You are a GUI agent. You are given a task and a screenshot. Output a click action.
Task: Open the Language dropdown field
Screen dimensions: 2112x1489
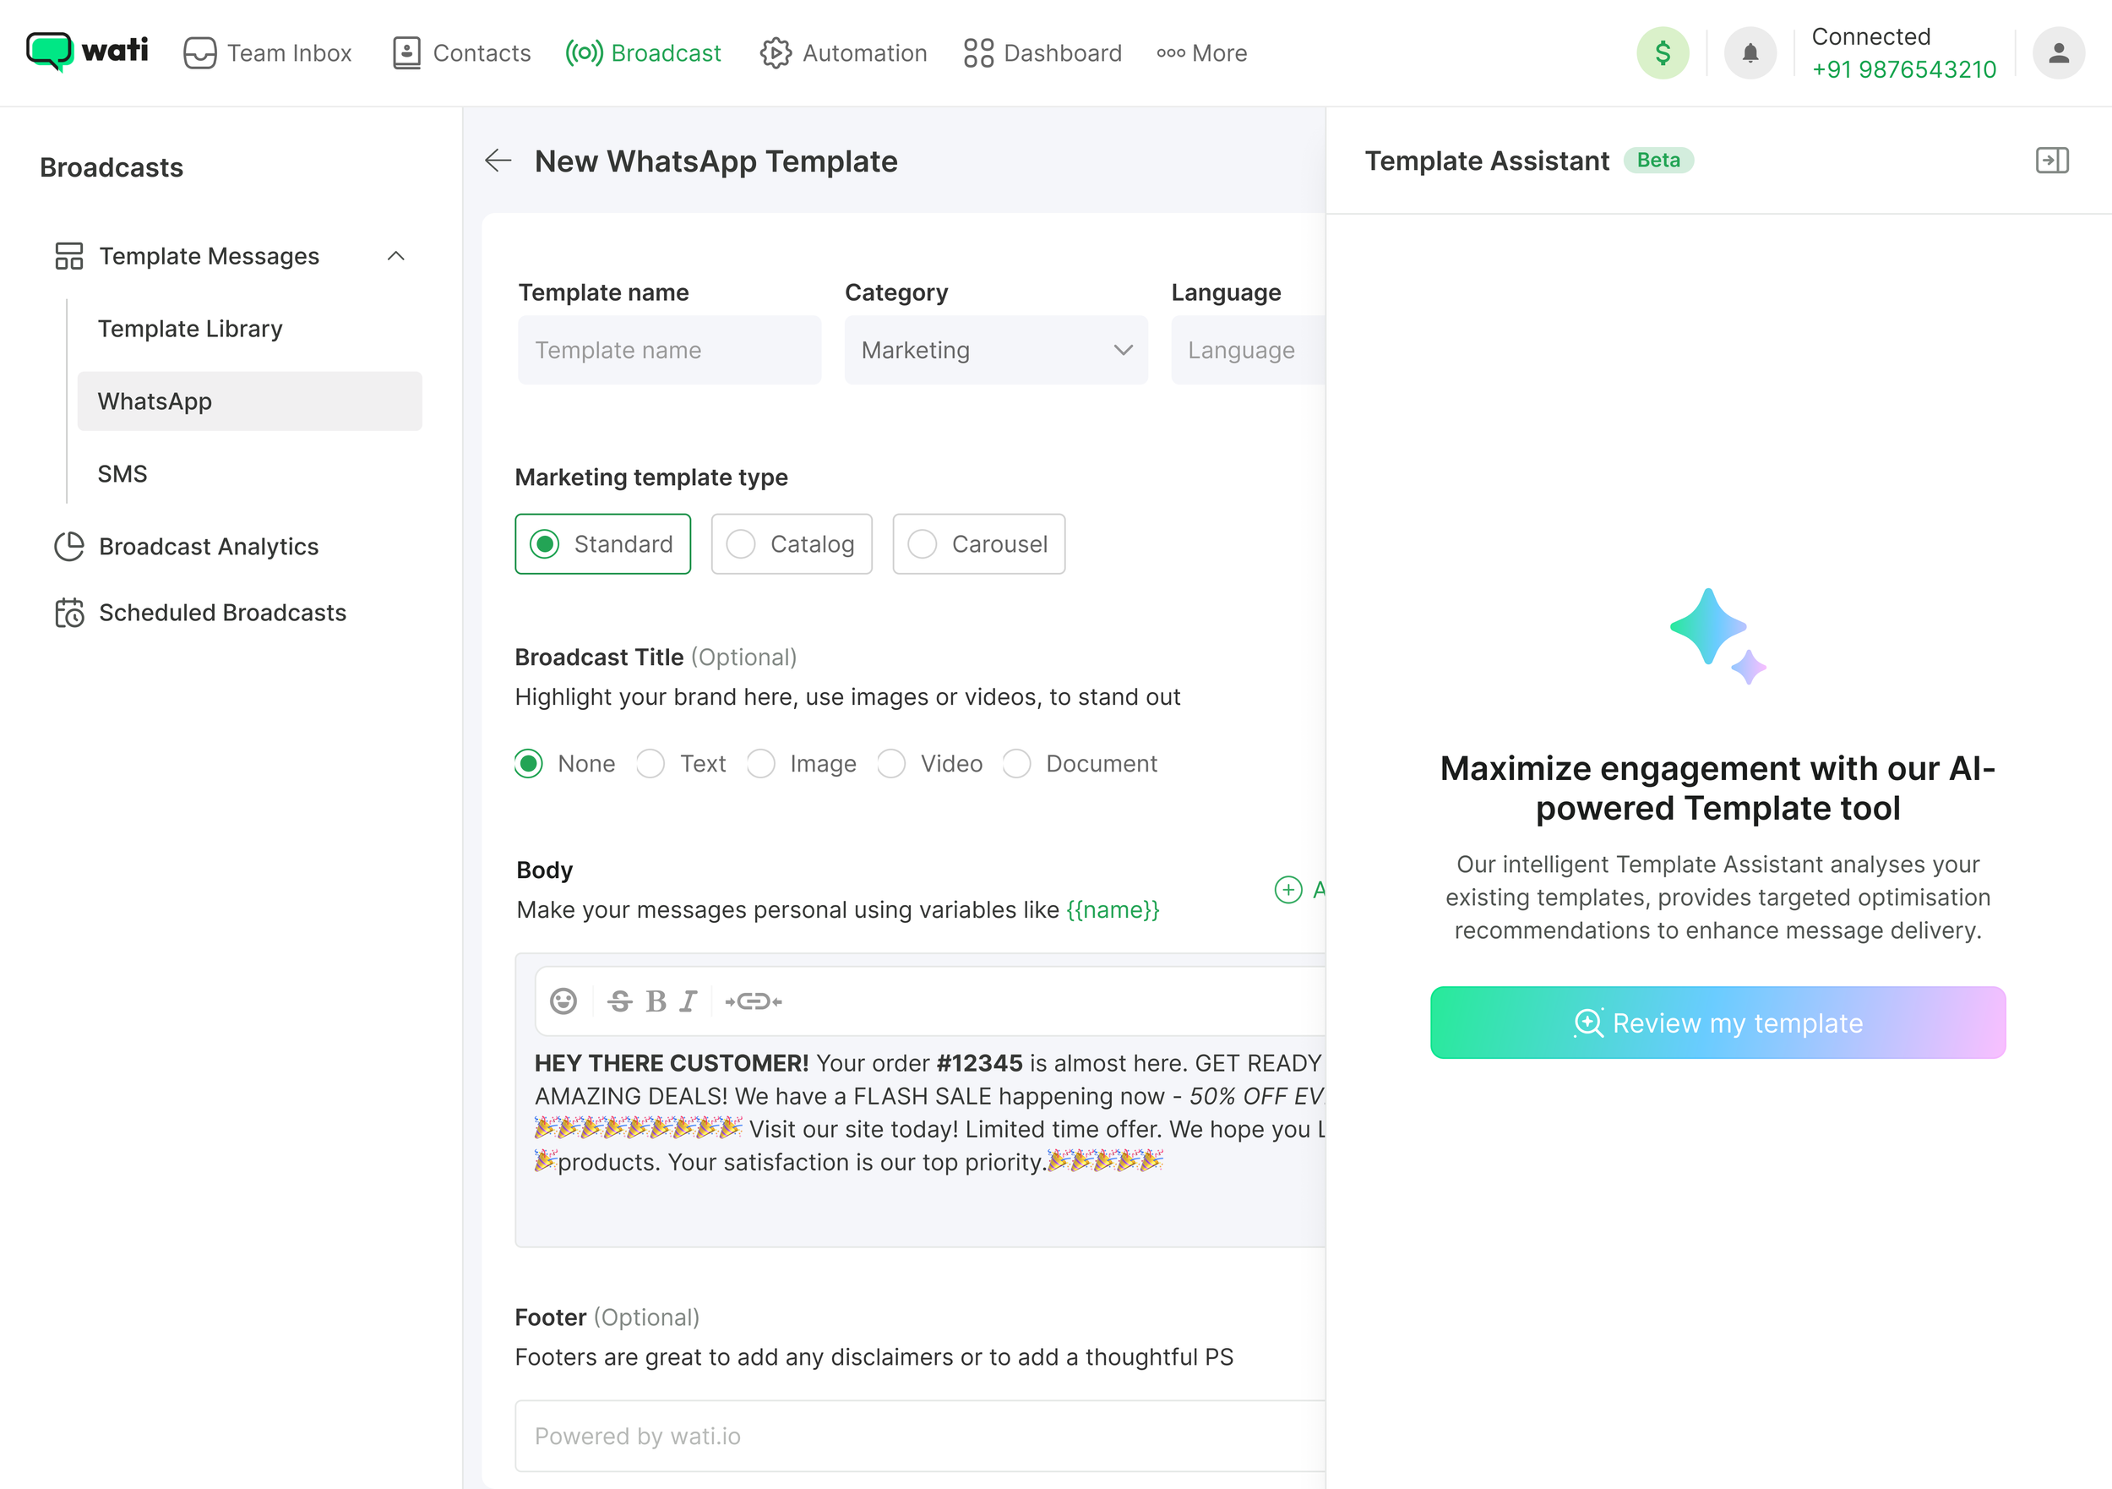coord(1247,350)
